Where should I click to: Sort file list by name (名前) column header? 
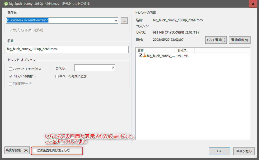point(155,50)
